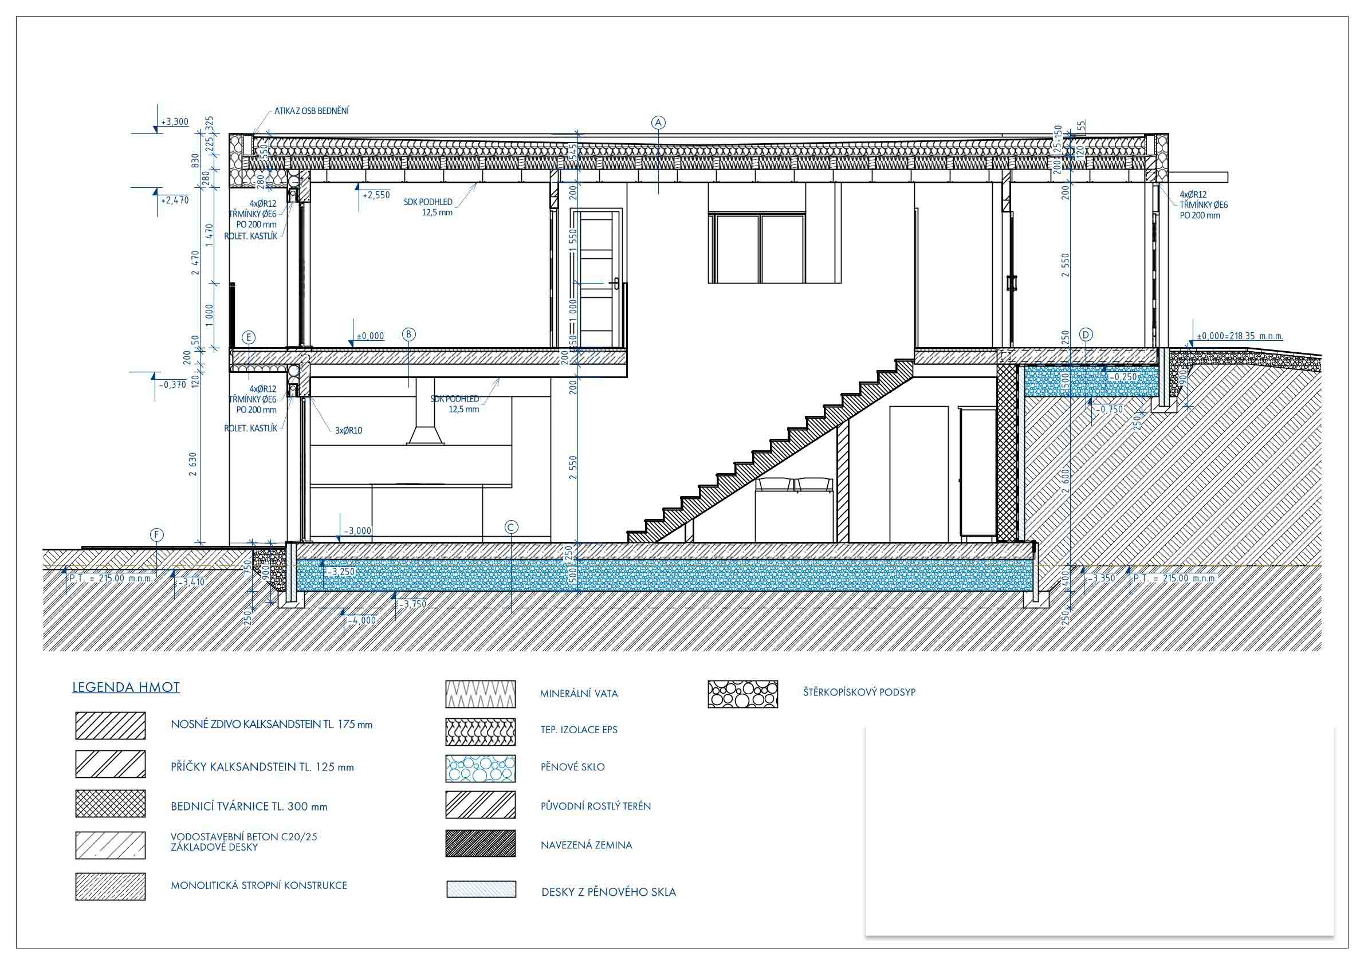
Task: Select the +3,300 elevation mark
Action: pyautogui.click(x=174, y=122)
